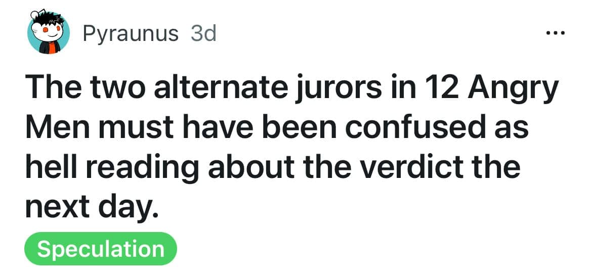
Task: Click Pyraunus's Snoo avatar
Action: pyautogui.click(x=49, y=34)
